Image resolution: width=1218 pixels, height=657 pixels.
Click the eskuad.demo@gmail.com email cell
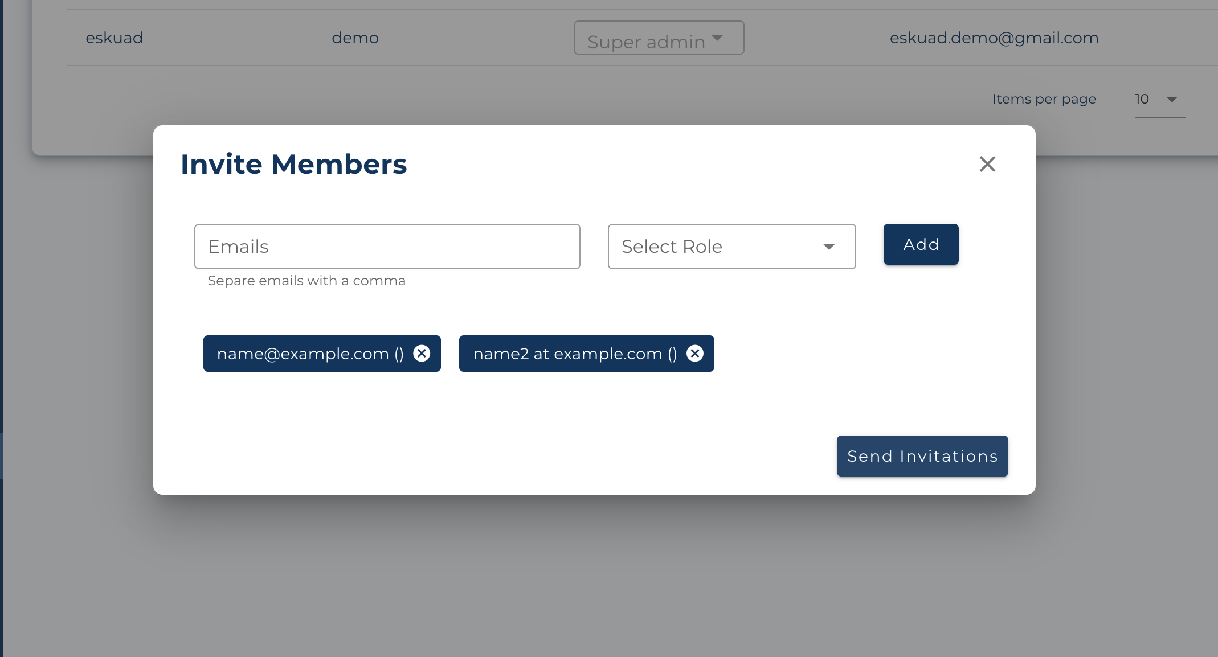pyautogui.click(x=994, y=38)
